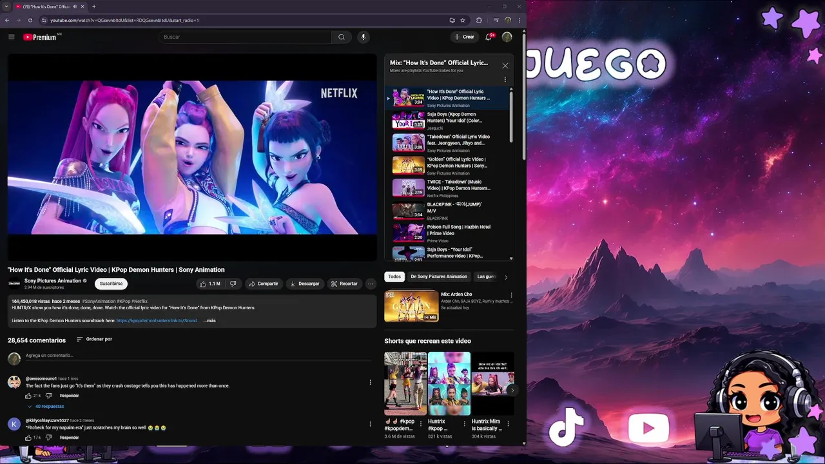Reload the page with the browser refresh icon
The image size is (825, 464).
click(x=31, y=20)
